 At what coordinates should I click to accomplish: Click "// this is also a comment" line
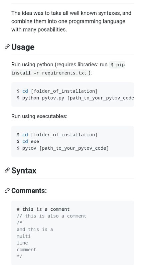pyautogui.click(x=52, y=216)
